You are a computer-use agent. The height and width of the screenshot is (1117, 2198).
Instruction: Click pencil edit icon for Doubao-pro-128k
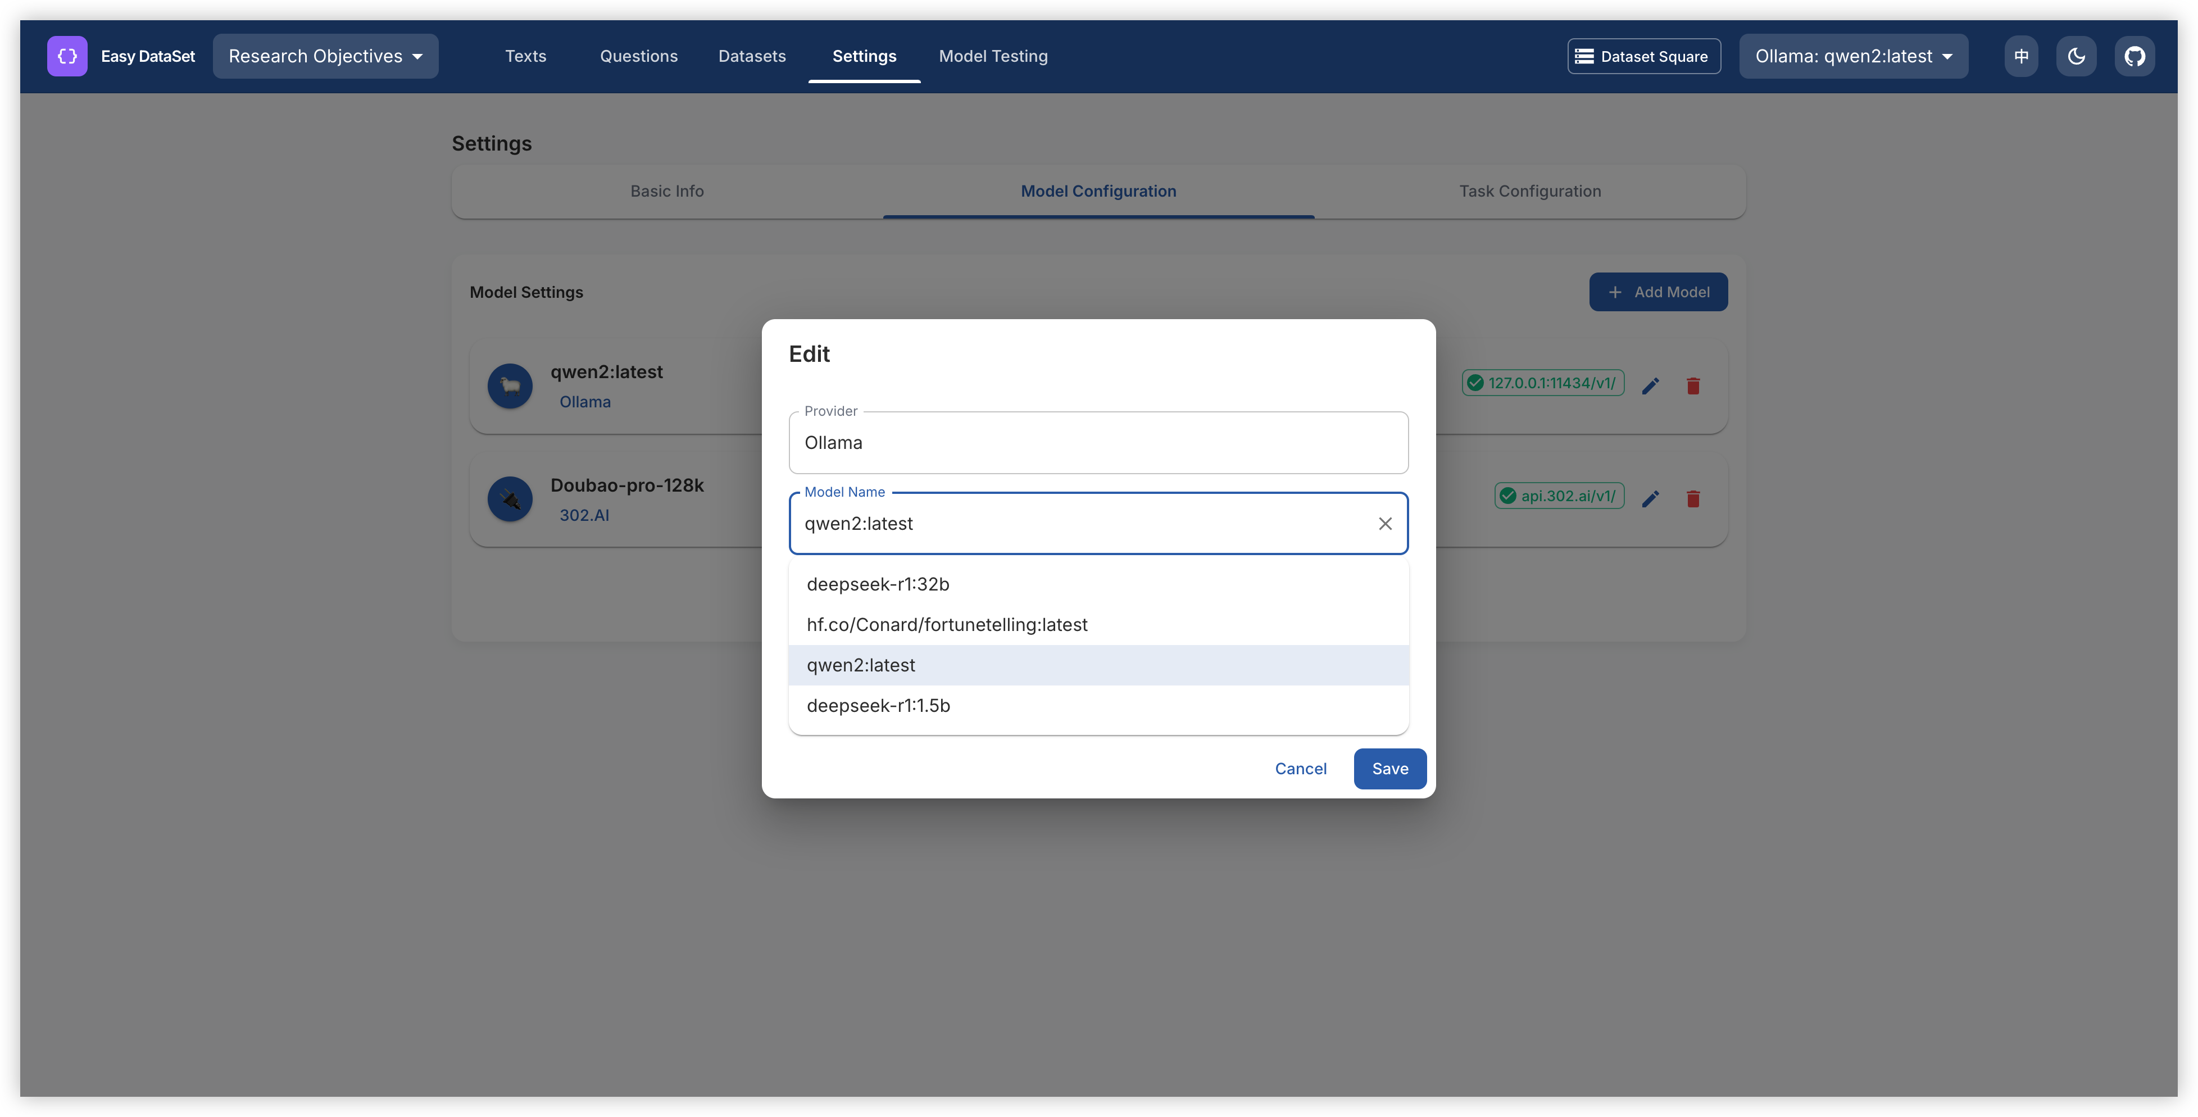pyautogui.click(x=1650, y=498)
